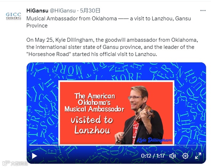
Task: Click the 0:12 / 1:17 time display
Action: [153, 156]
